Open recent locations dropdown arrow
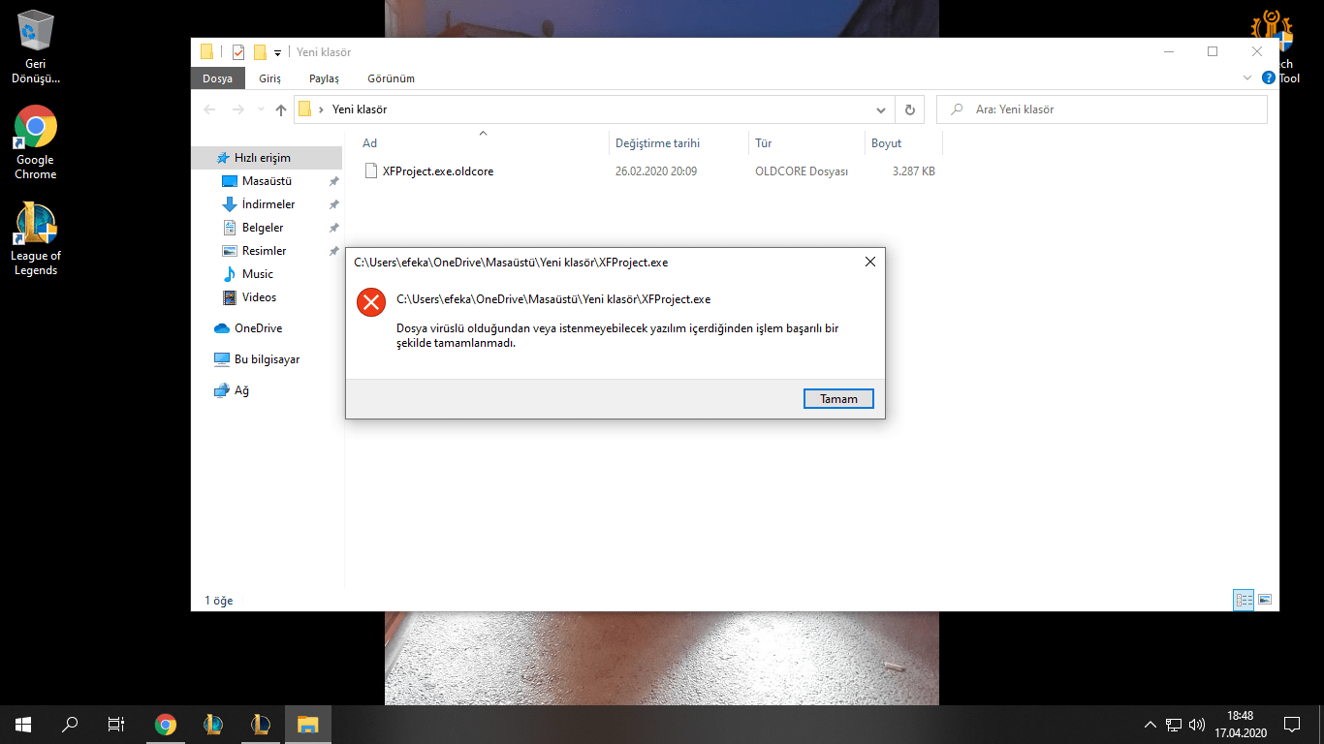The height and width of the screenshot is (744, 1324). click(x=261, y=110)
